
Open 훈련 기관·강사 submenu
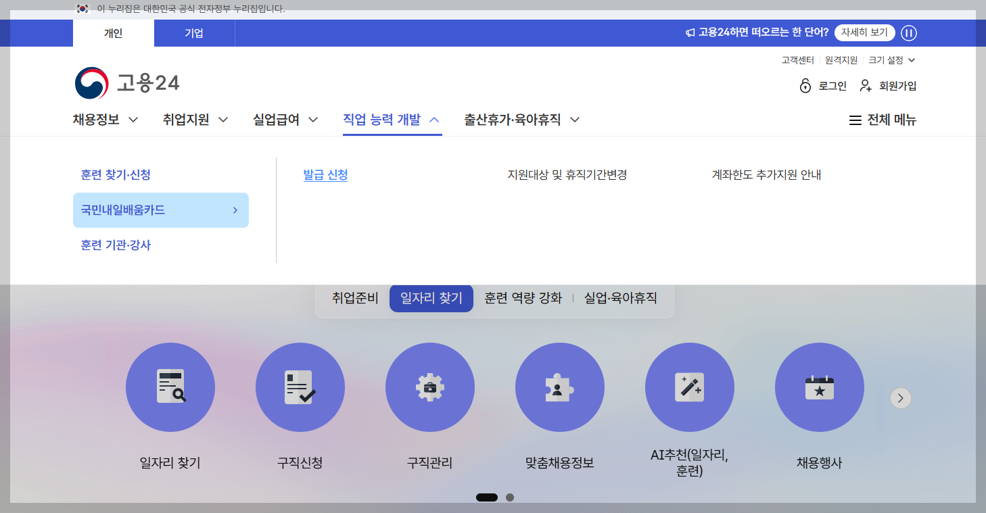(116, 245)
